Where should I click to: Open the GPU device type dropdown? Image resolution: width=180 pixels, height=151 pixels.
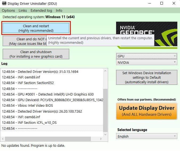pyautogui.click(x=147, y=56)
